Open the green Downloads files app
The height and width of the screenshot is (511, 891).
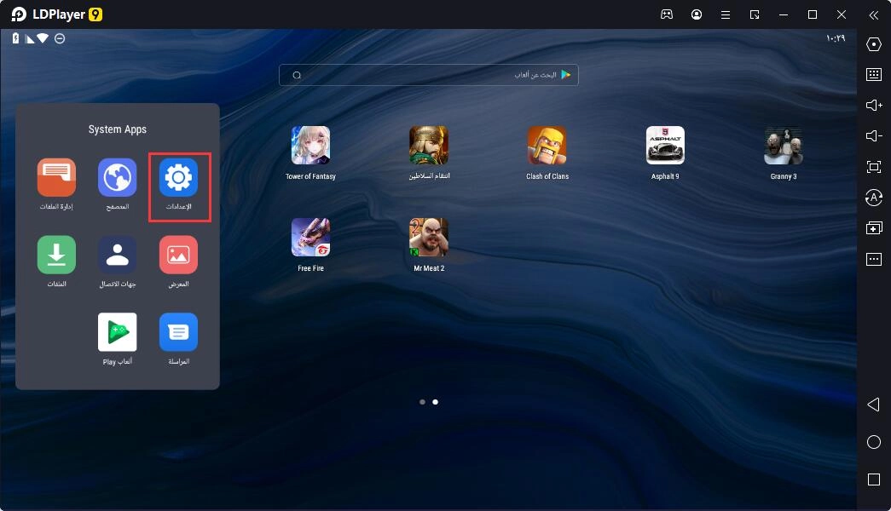pos(56,255)
